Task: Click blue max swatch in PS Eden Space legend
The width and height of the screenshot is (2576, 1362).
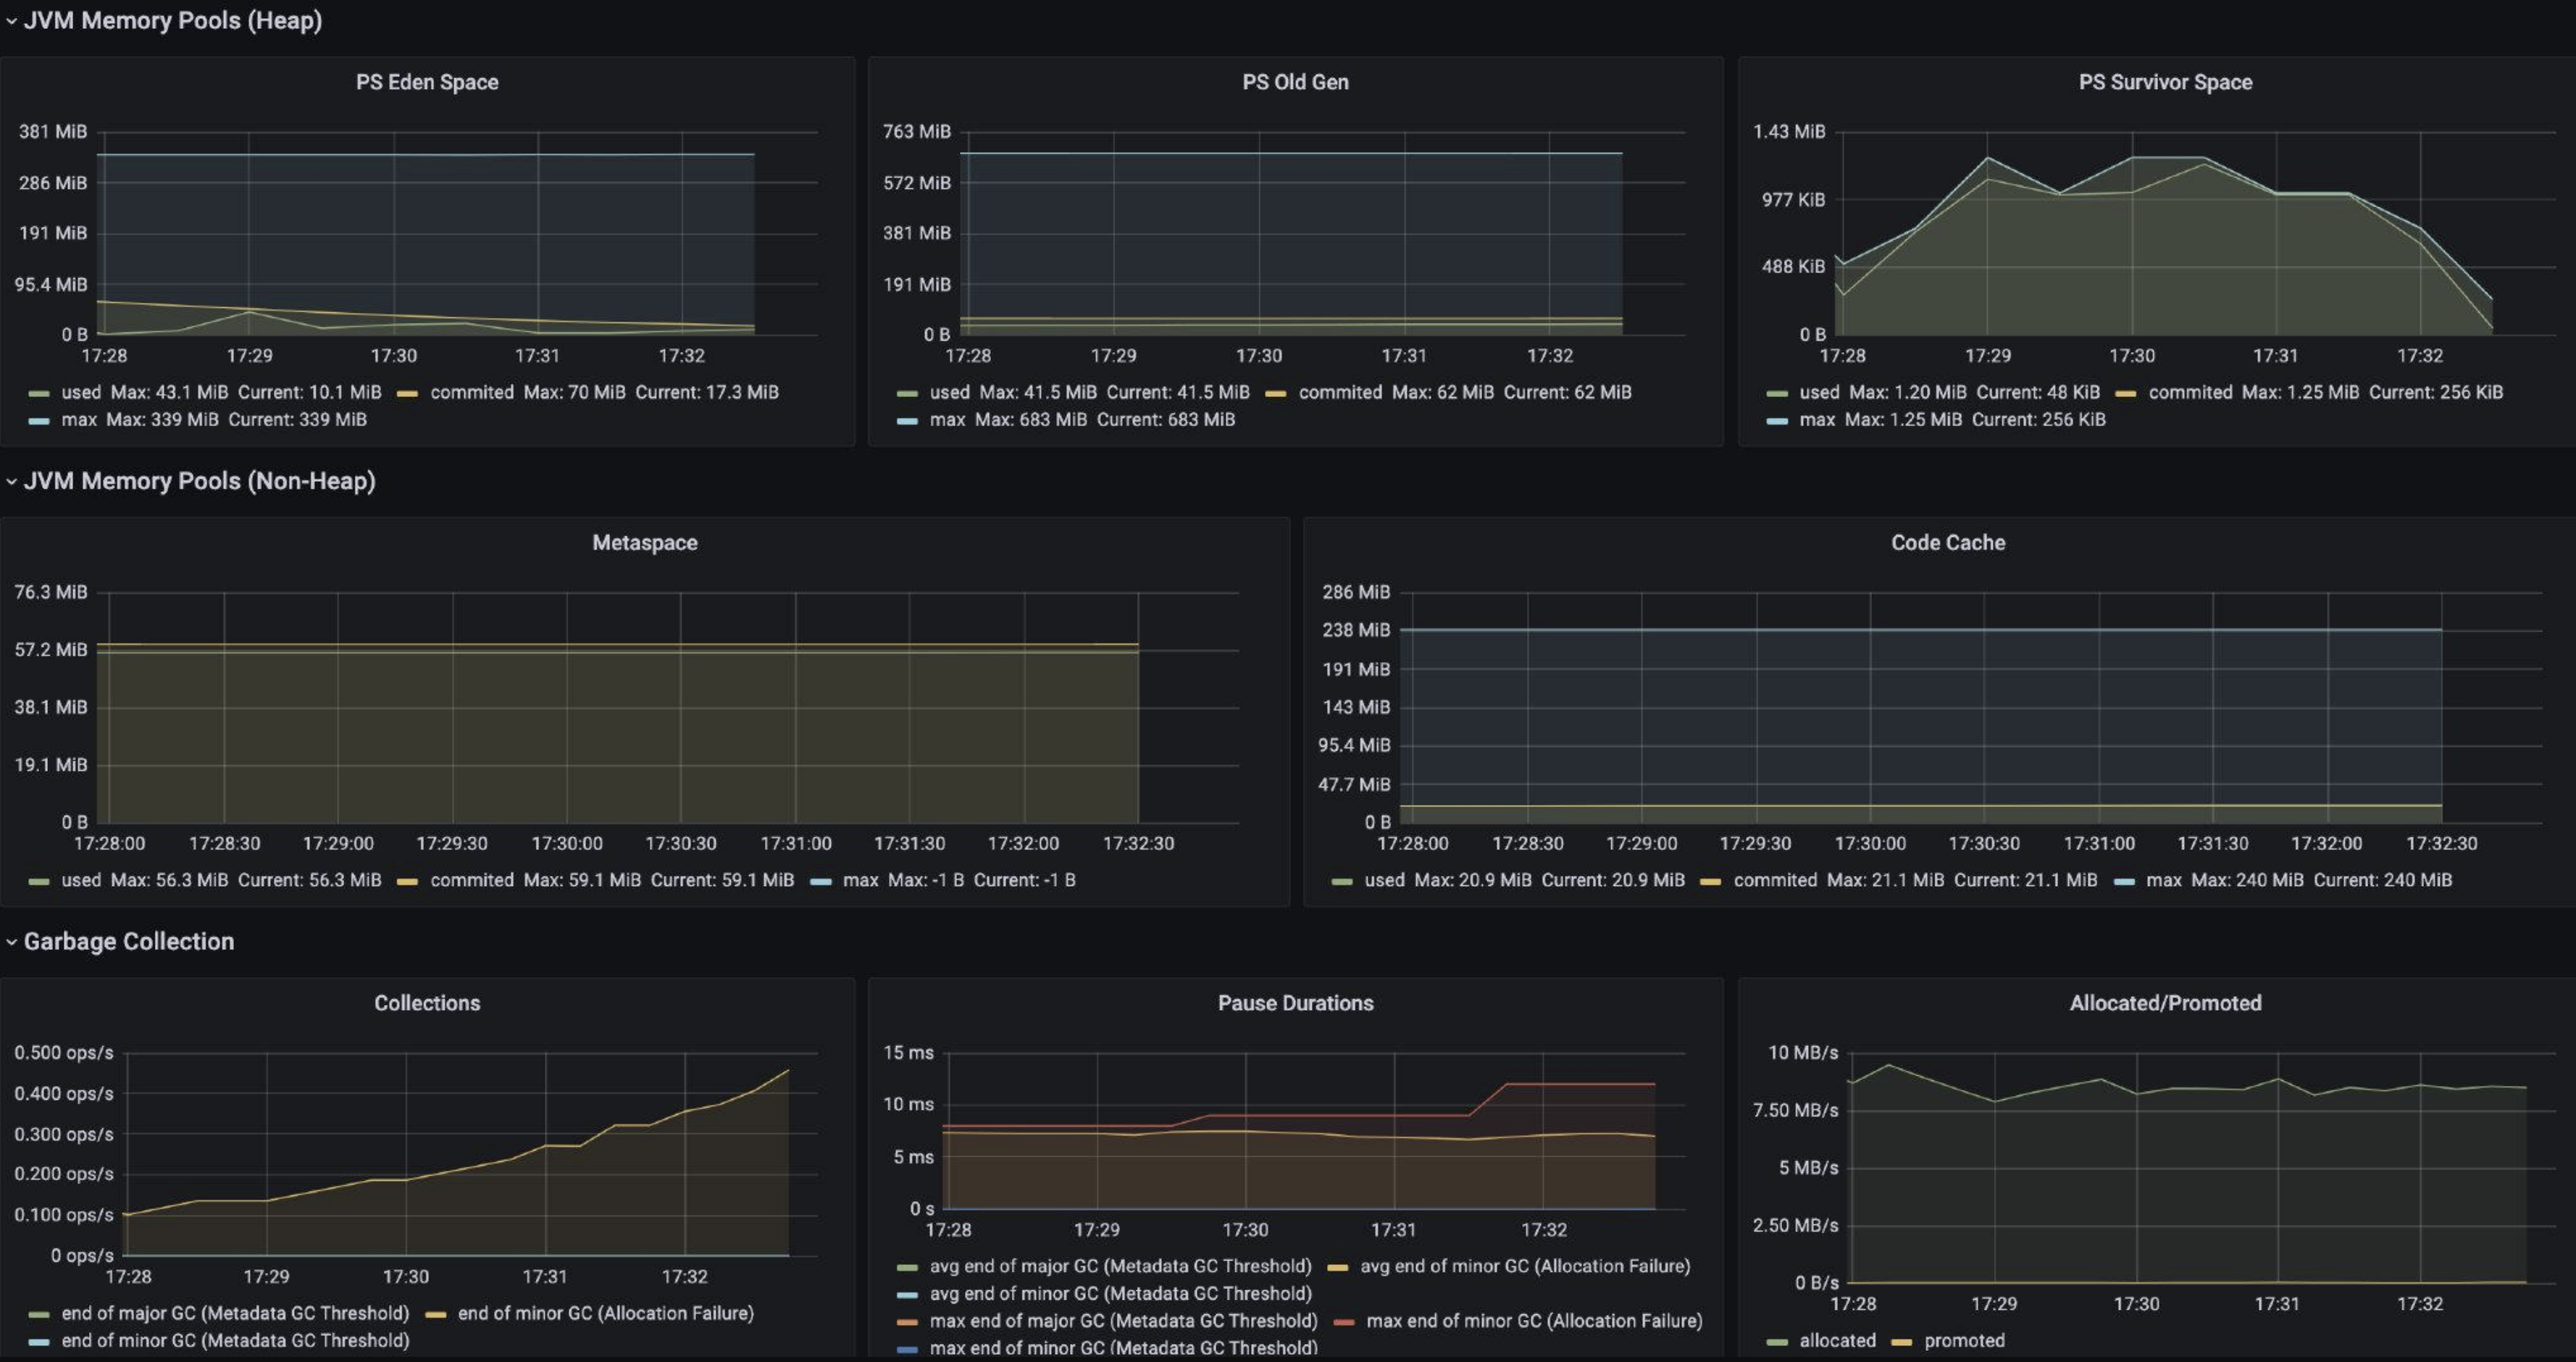Action: pyautogui.click(x=40, y=421)
